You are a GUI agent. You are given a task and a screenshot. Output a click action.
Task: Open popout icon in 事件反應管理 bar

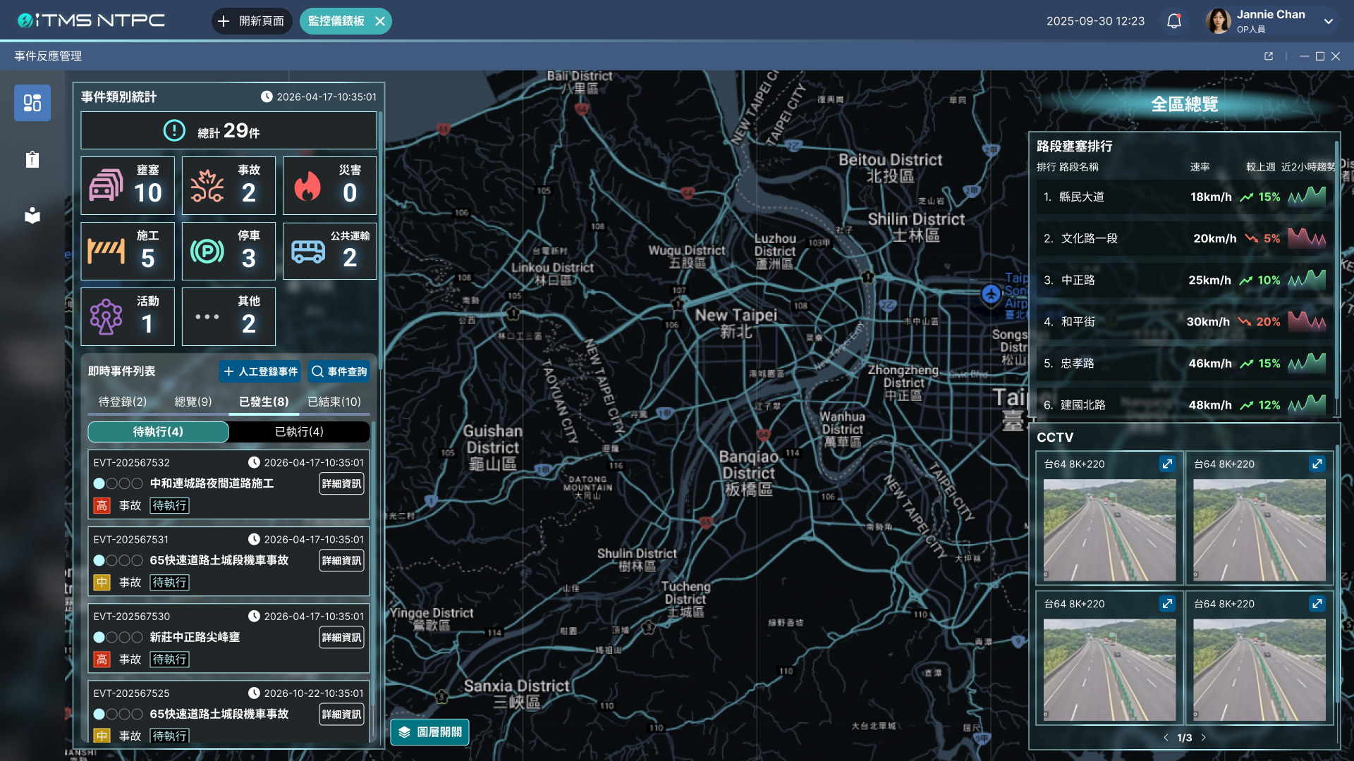[x=1269, y=56]
